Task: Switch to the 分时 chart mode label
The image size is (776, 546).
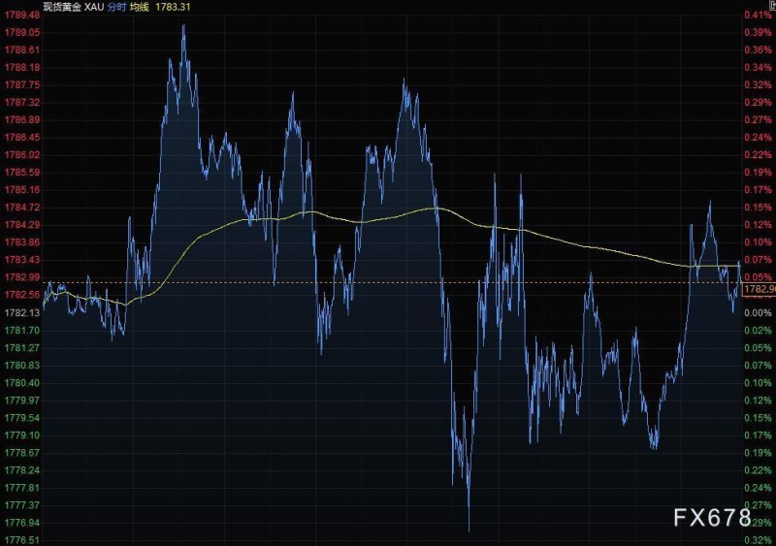Action: click(x=116, y=7)
